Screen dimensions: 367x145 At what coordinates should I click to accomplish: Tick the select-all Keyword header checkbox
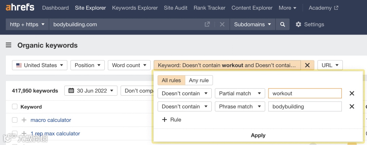click(x=15, y=107)
